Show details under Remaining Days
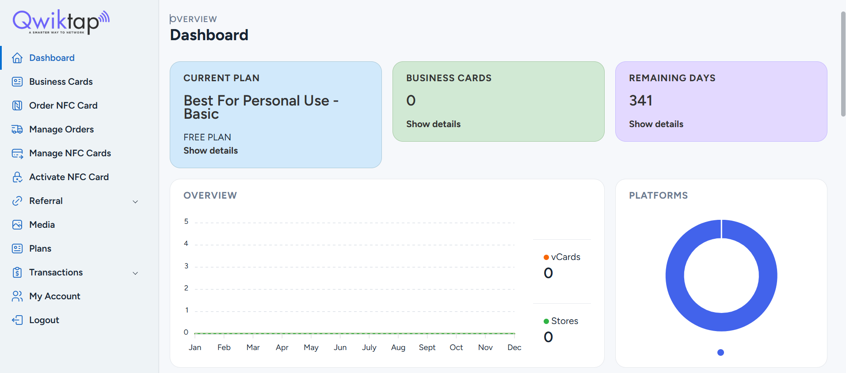The height and width of the screenshot is (373, 846). [656, 124]
